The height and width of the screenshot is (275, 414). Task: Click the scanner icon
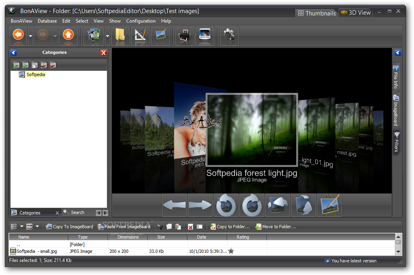(x=205, y=36)
